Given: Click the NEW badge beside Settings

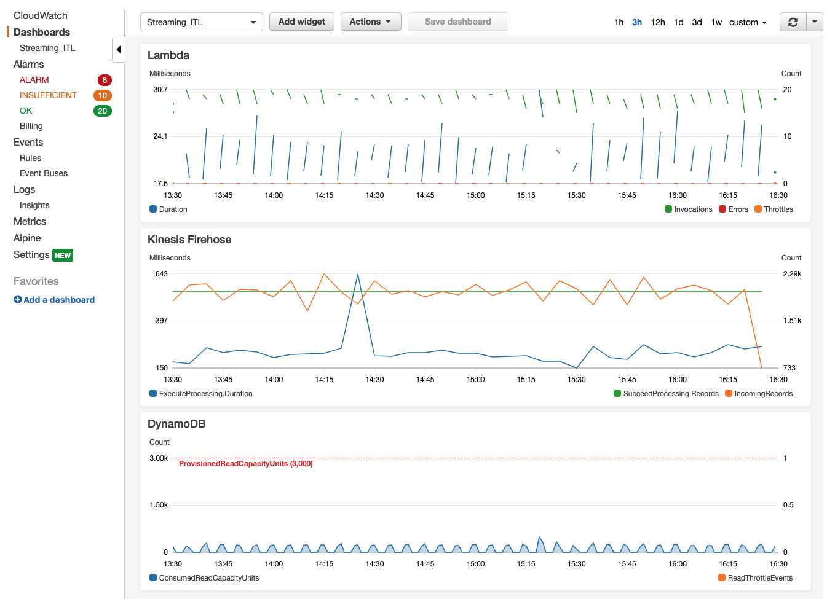Looking at the screenshot, I should pyautogui.click(x=63, y=256).
